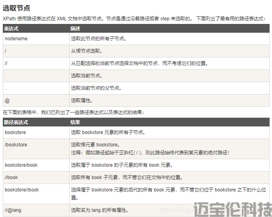Image resolution: width=272 pixels, height=217 pixels.
Task: Click the 选取此节点的所有子节点 description
Action: point(99,39)
